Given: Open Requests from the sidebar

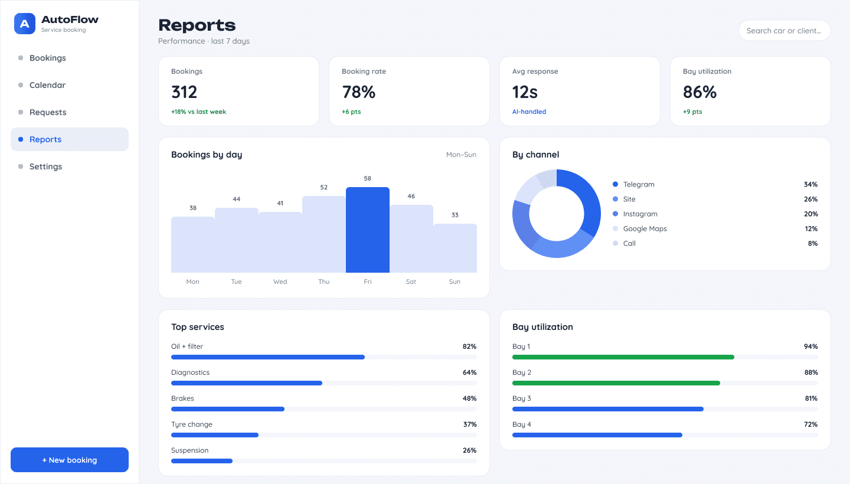Looking at the screenshot, I should (x=70, y=112).
